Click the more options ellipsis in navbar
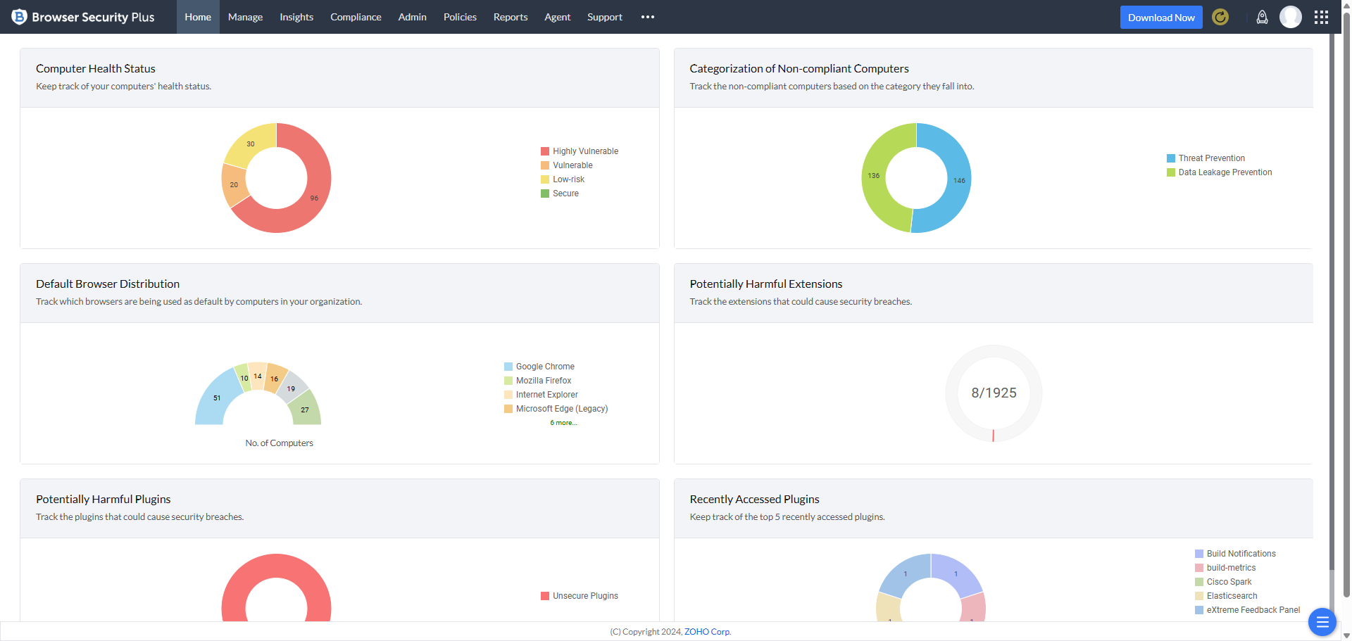This screenshot has height=641, width=1352. (648, 17)
